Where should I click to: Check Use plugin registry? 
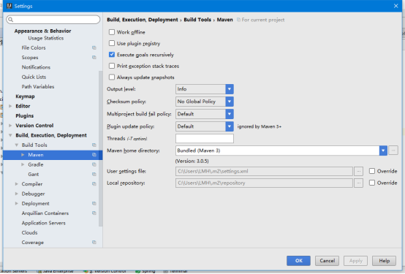tap(112, 43)
